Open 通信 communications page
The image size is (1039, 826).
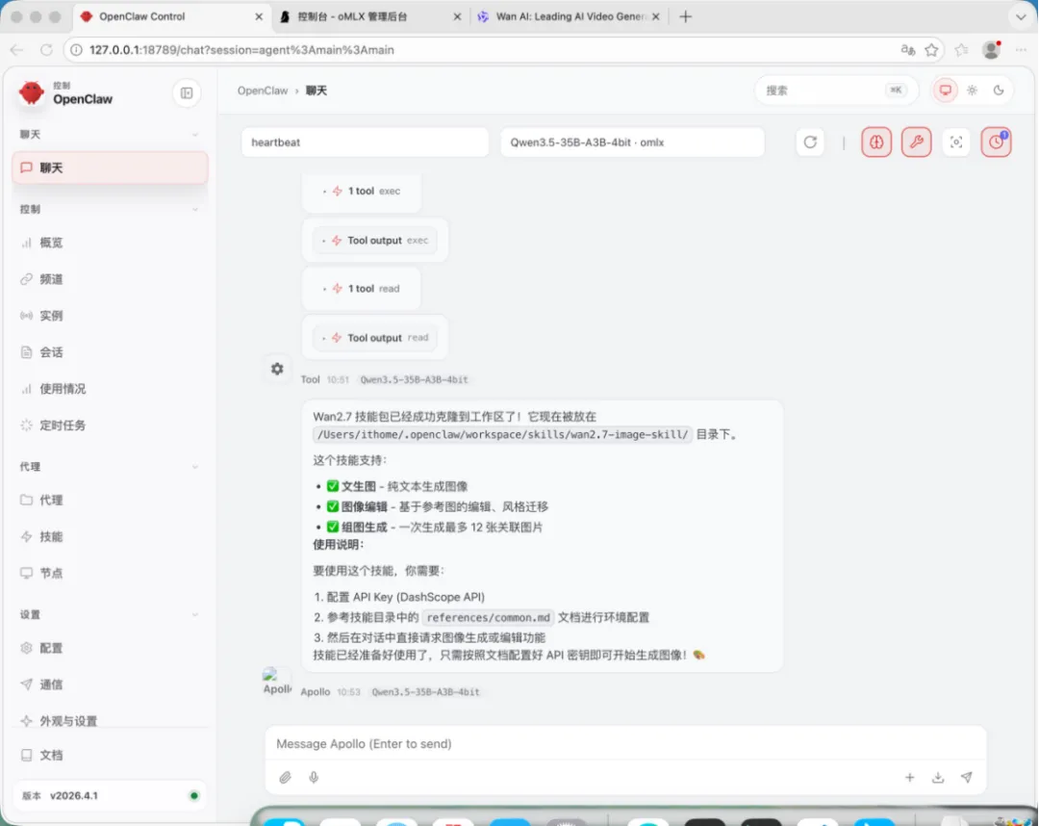point(110,684)
